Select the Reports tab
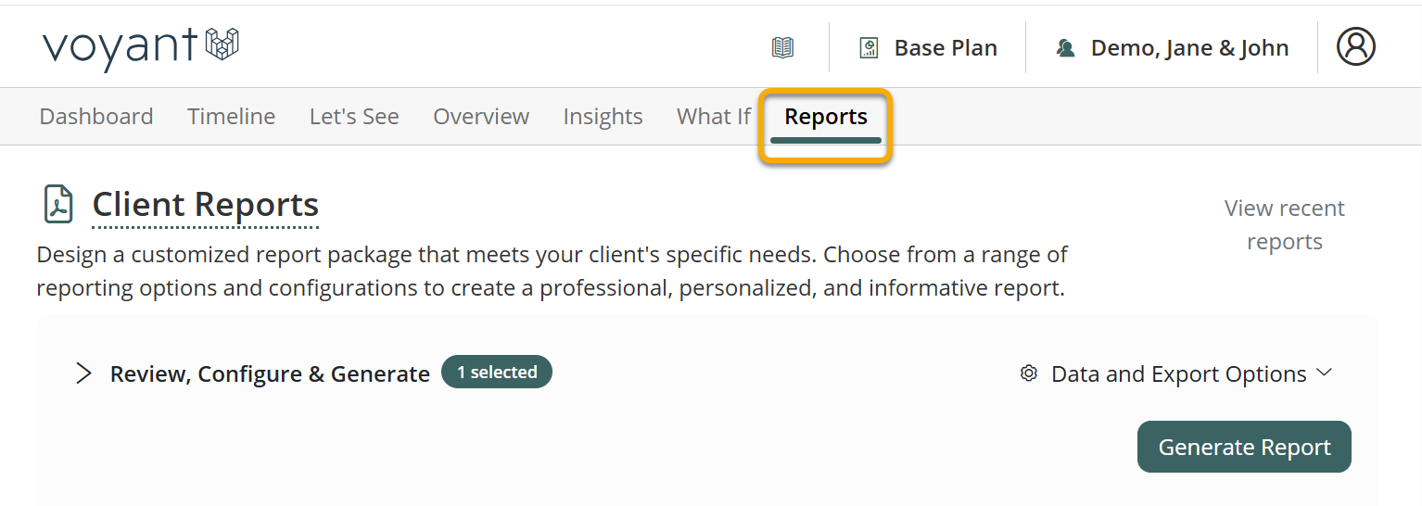1422x506 pixels. point(826,117)
